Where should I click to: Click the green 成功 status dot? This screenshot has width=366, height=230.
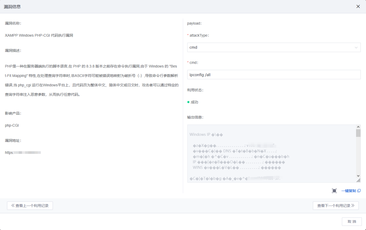tap(188, 102)
